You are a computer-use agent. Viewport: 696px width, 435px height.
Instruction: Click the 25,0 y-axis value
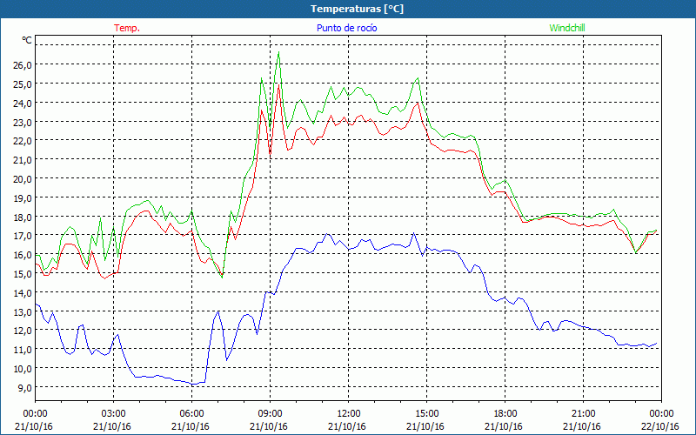pyautogui.click(x=23, y=84)
